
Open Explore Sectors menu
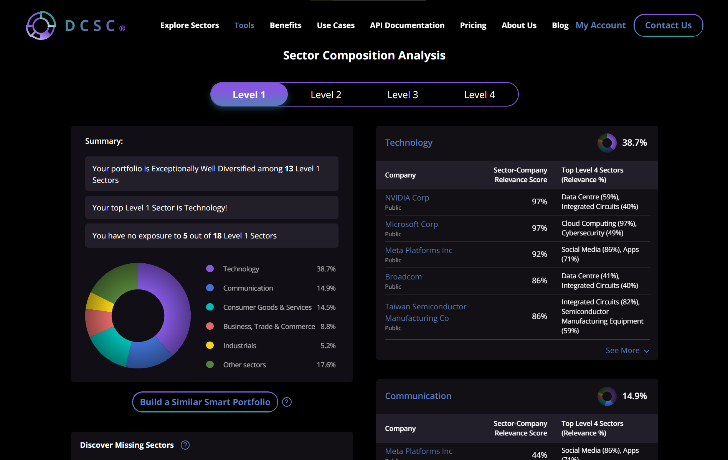(x=190, y=25)
